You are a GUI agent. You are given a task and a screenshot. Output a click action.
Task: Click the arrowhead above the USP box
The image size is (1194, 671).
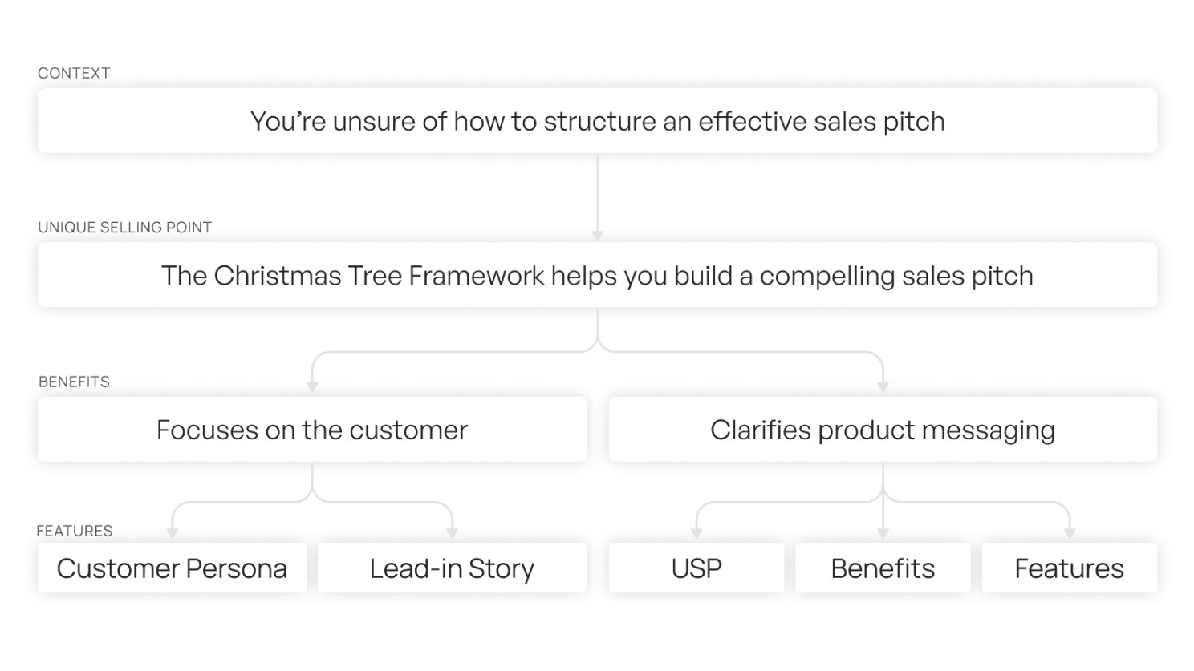coord(696,534)
